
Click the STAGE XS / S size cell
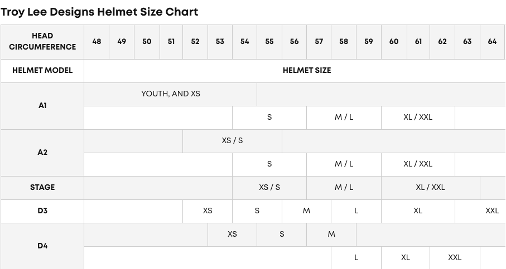[x=269, y=188]
